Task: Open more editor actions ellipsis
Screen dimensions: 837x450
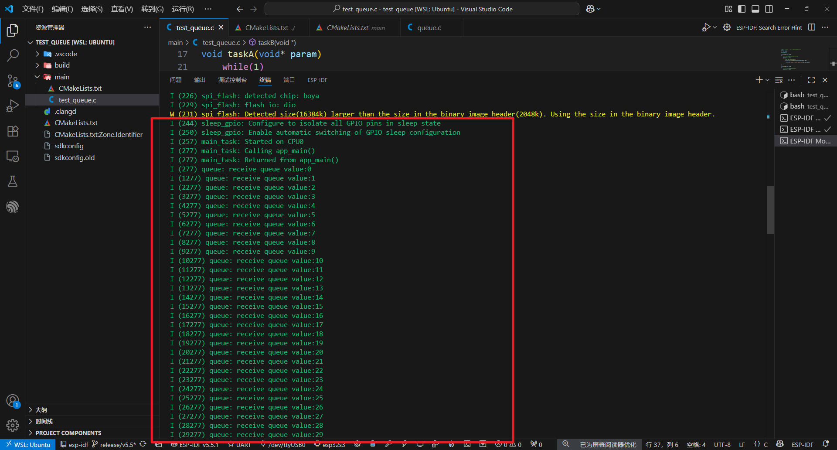Action: pos(825,27)
